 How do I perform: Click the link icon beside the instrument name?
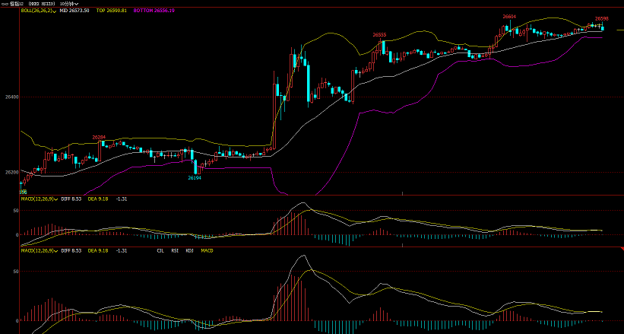4,4
